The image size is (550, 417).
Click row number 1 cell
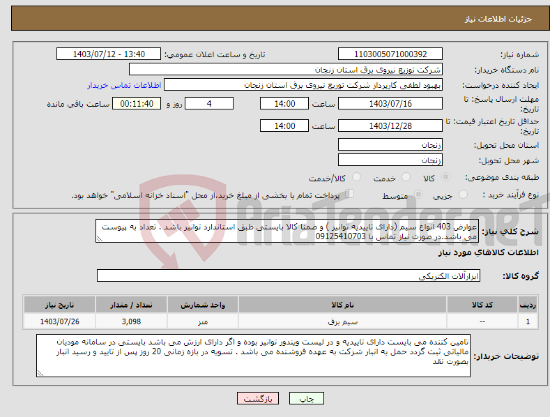(528, 321)
